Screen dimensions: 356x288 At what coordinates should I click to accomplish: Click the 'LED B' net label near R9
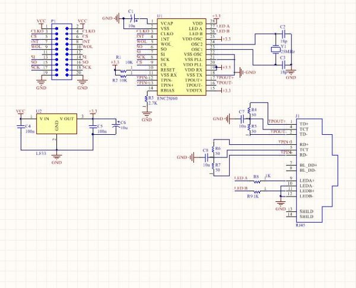tap(241, 188)
